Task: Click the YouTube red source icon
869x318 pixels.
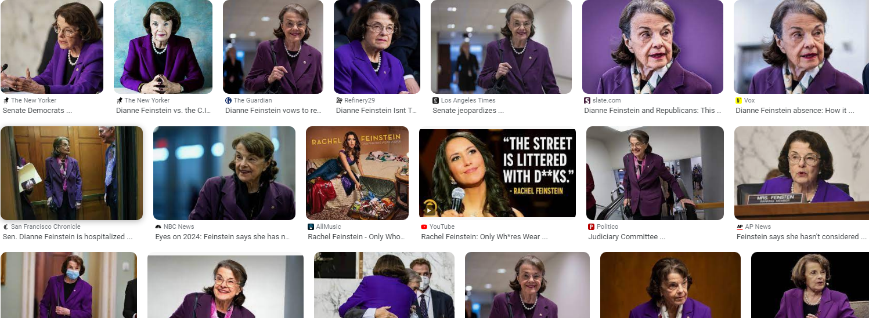Action: tap(424, 226)
